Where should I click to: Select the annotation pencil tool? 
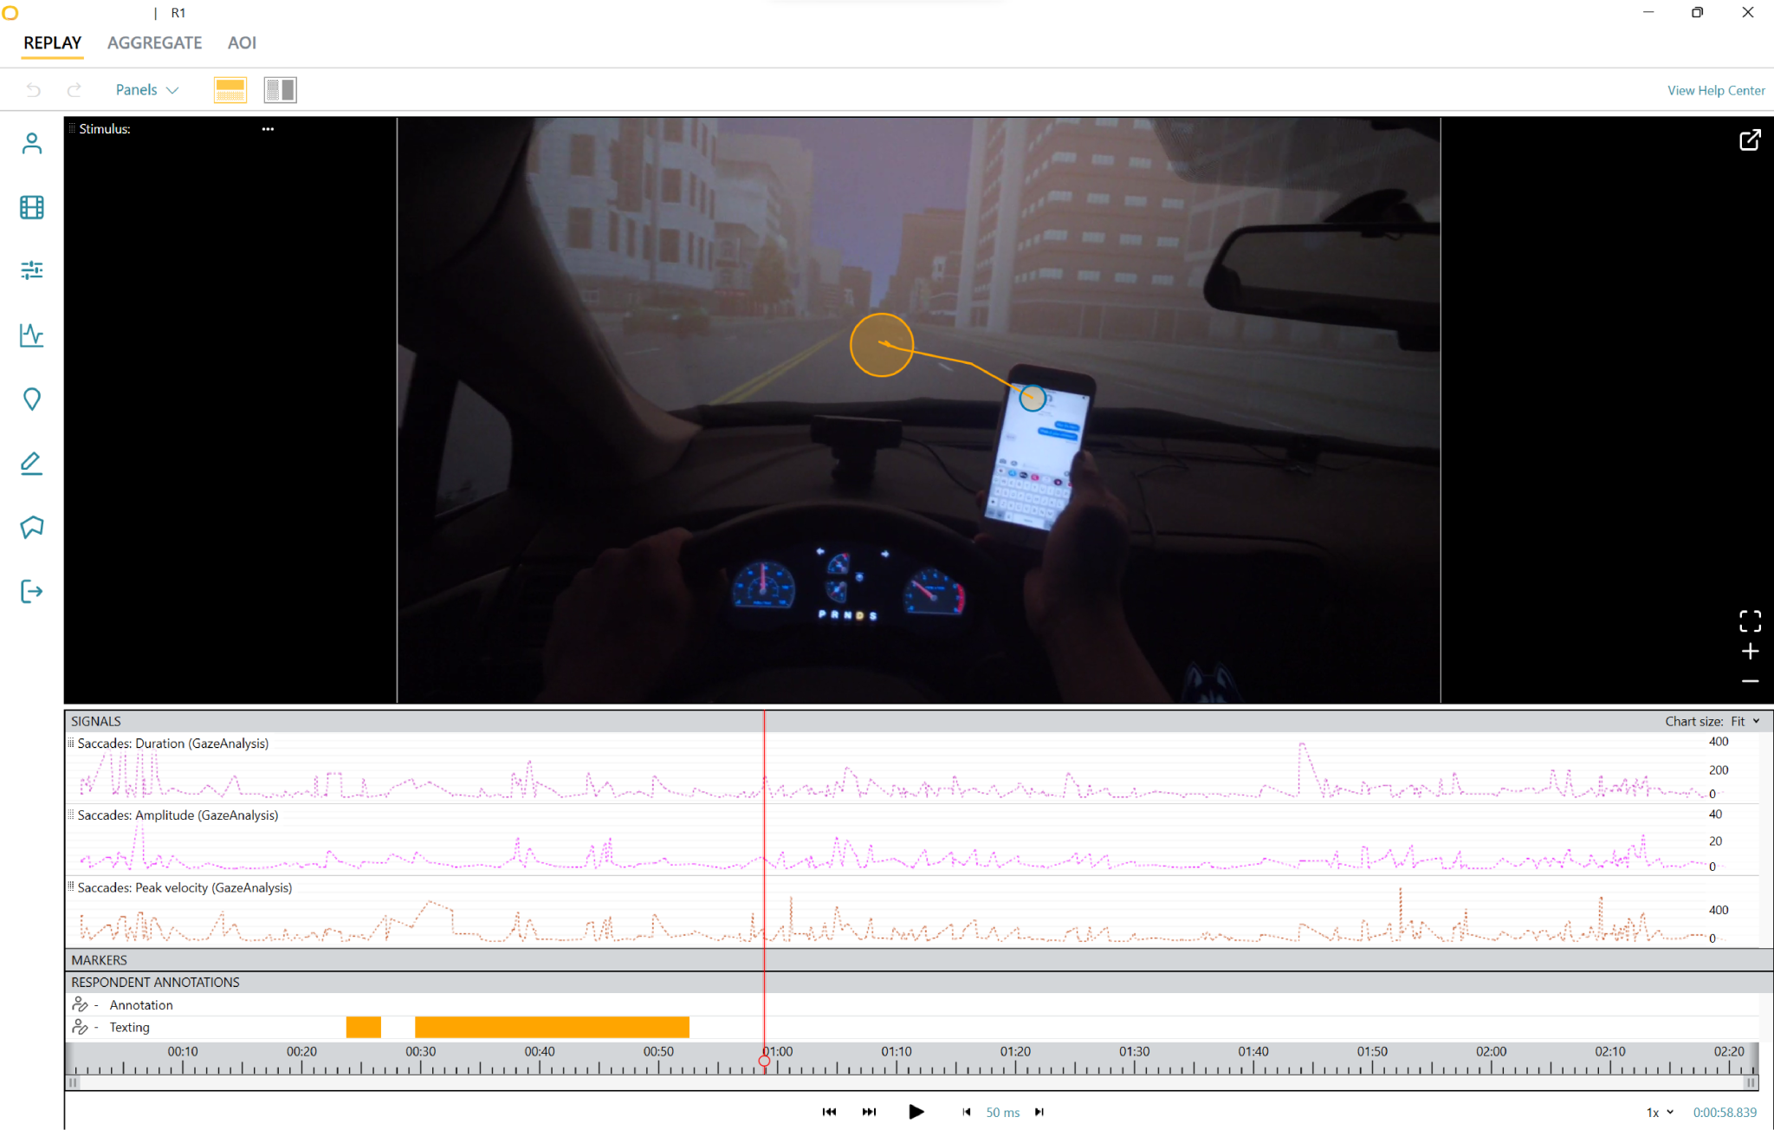pyautogui.click(x=31, y=463)
